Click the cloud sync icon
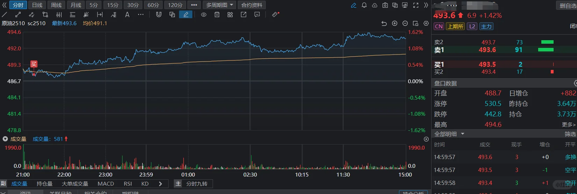Viewport: 577px width, 194px height. pyautogui.click(x=375, y=5)
